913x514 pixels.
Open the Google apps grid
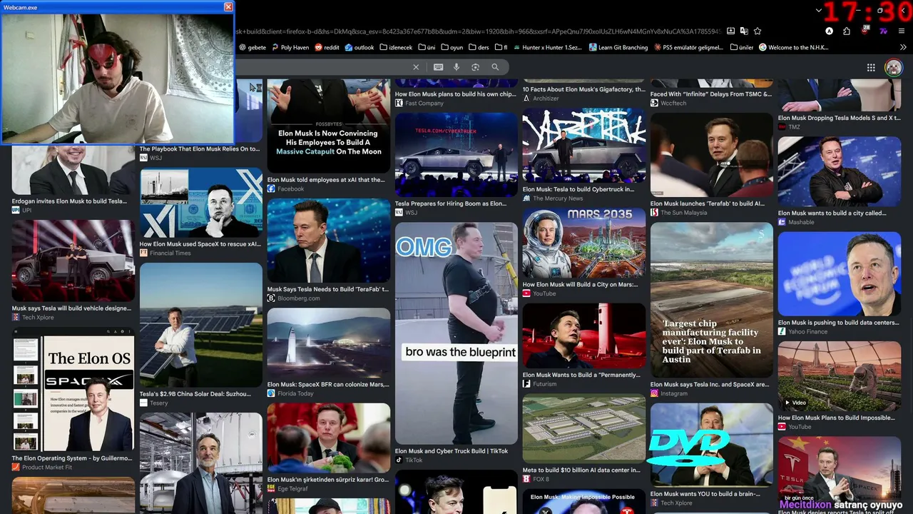click(x=871, y=68)
